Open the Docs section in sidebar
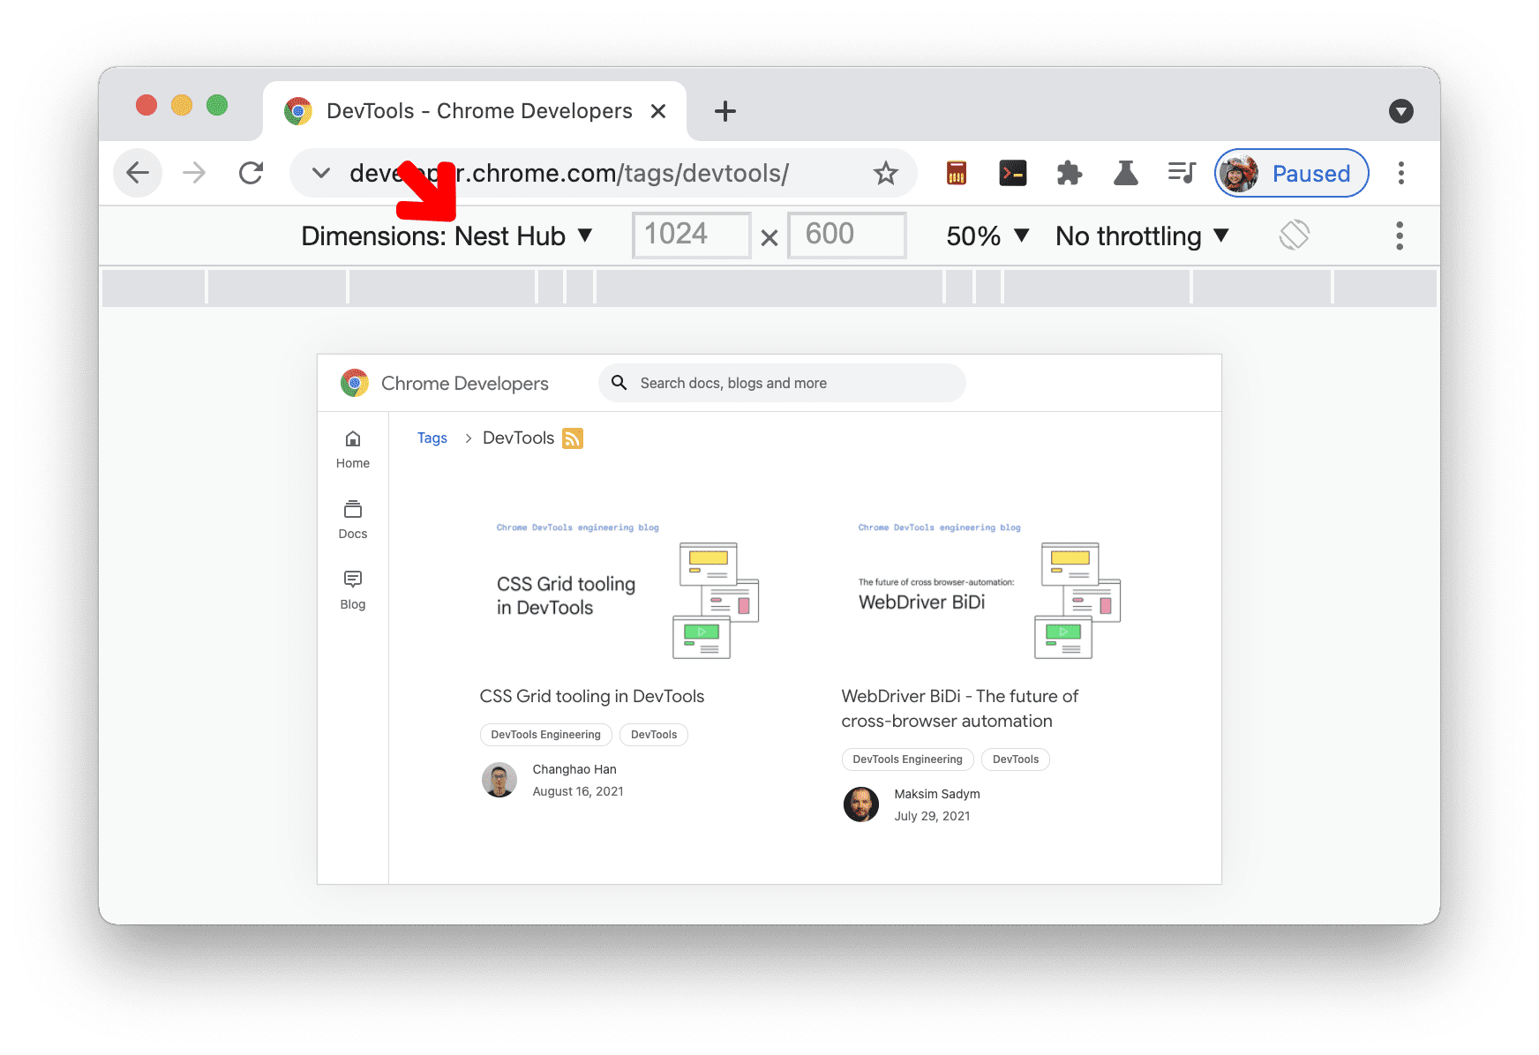The height and width of the screenshot is (1055, 1539). [352, 519]
